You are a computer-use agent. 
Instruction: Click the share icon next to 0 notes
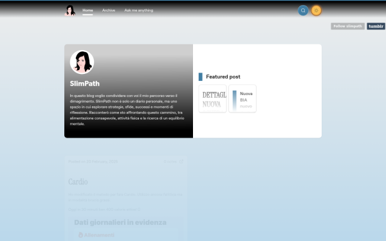[x=181, y=161]
